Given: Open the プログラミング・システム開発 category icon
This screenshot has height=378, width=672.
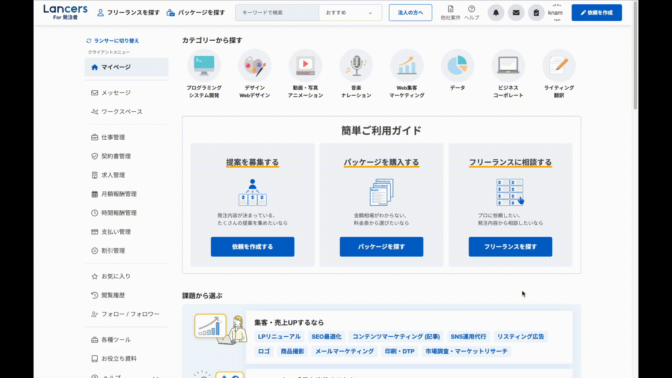Looking at the screenshot, I should (x=204, y=66).
